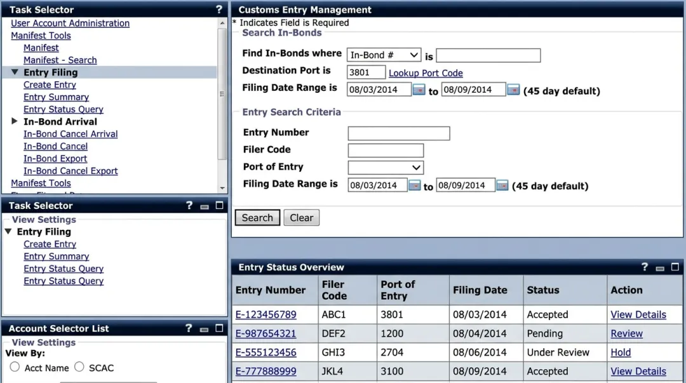Image resolution: width=686 pixels, height=383 pixels.
Task: Open In-Bond Cancel Arrival link
Action: (71, 134)
